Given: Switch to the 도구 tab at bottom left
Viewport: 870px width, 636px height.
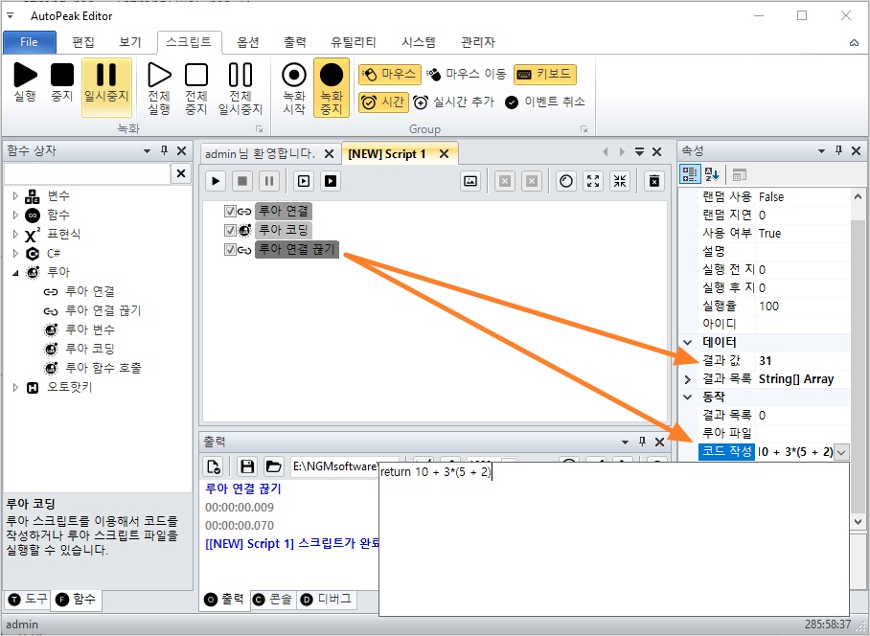Looking at the screenshot, I should (29, 600).
